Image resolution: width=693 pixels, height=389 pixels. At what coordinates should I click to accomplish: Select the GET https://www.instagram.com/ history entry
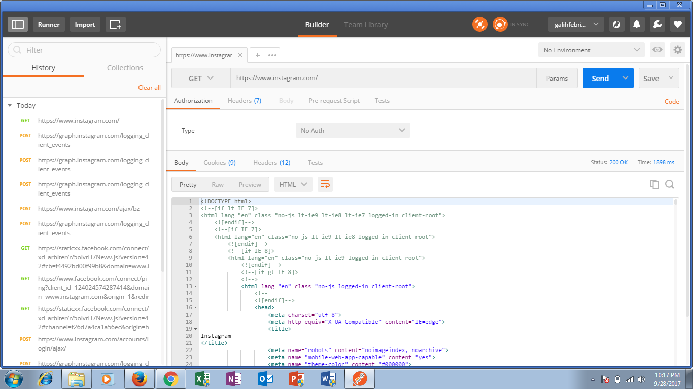[x=84, y=121]
